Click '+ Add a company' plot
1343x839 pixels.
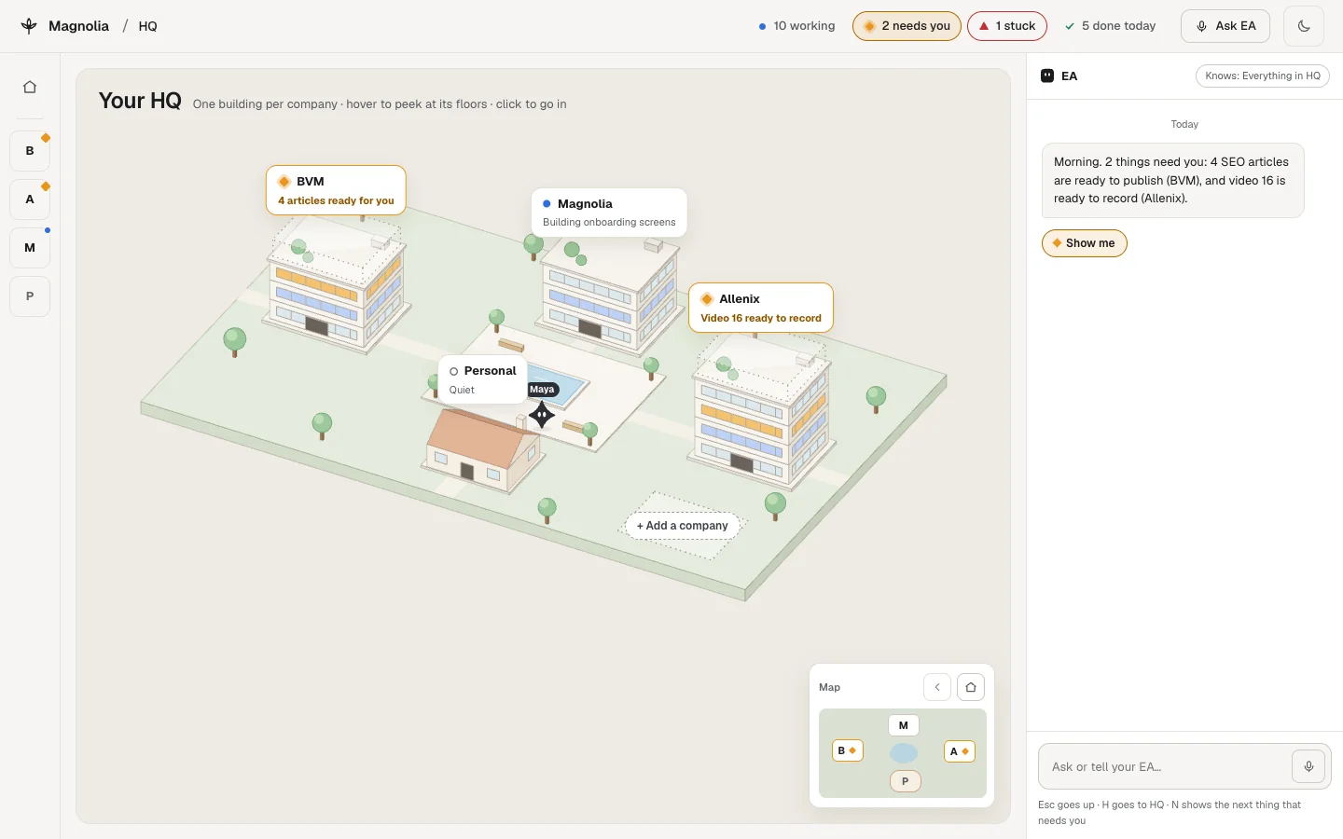pos(682,526)
